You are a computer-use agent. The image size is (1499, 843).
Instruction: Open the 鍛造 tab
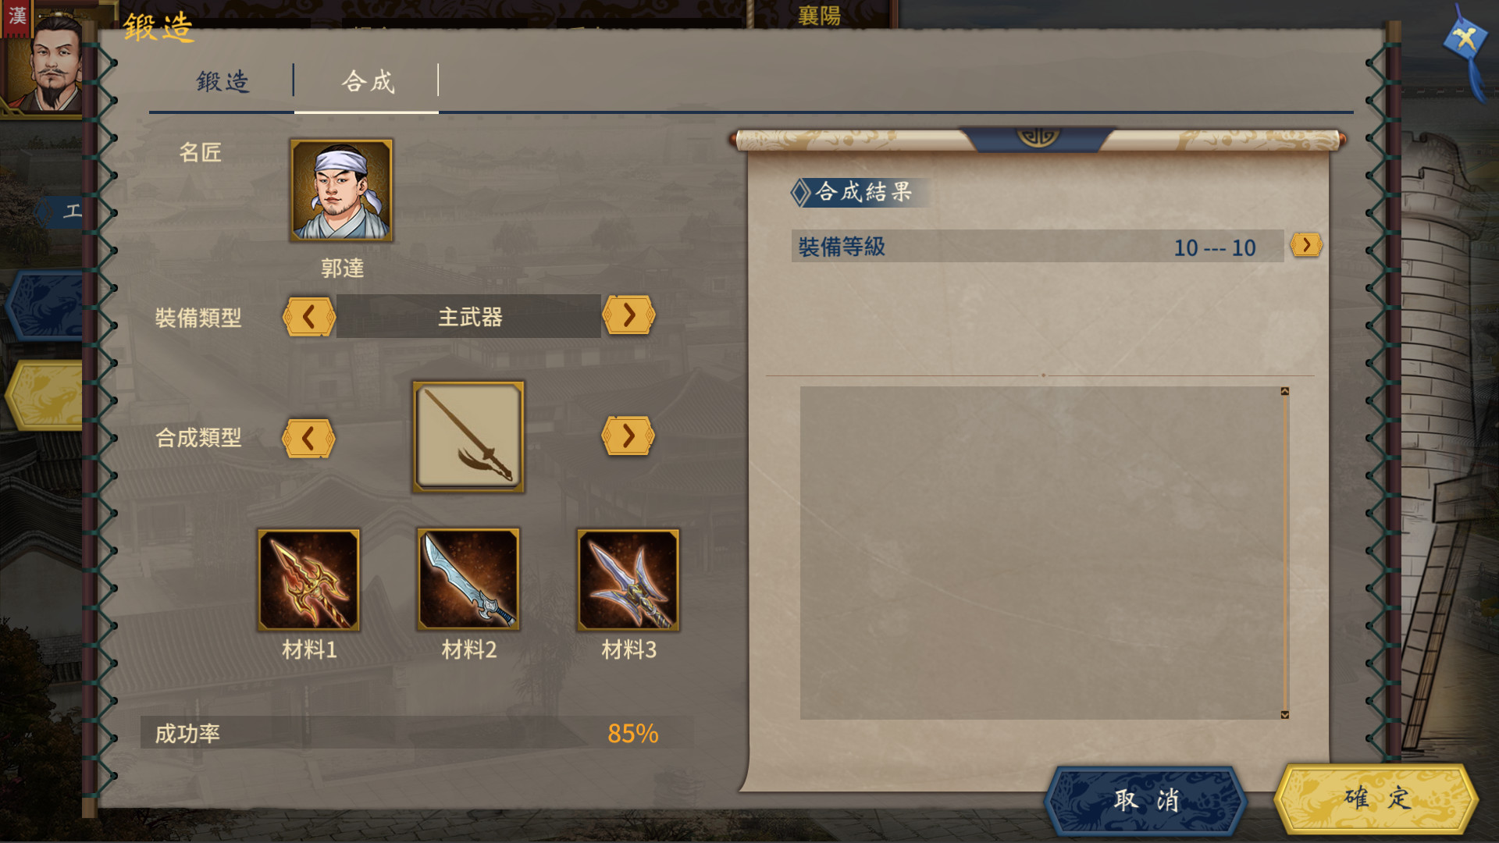223,81
